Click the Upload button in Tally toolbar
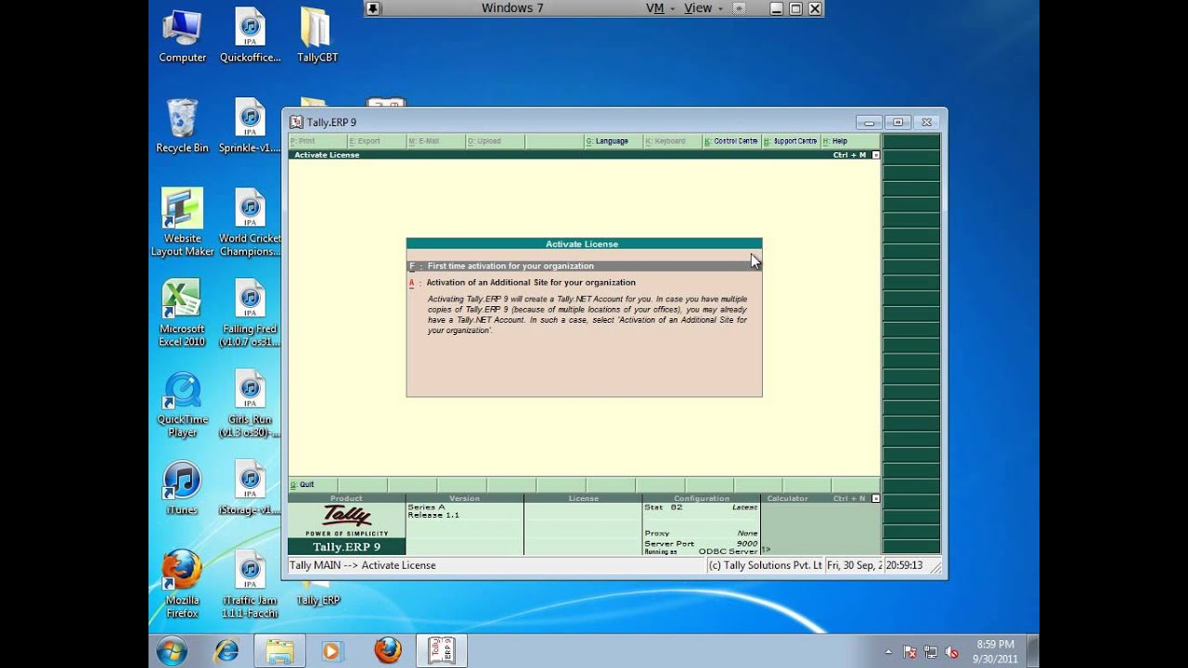This screenshot has height=668, width=1188. (x=495, y=141)
